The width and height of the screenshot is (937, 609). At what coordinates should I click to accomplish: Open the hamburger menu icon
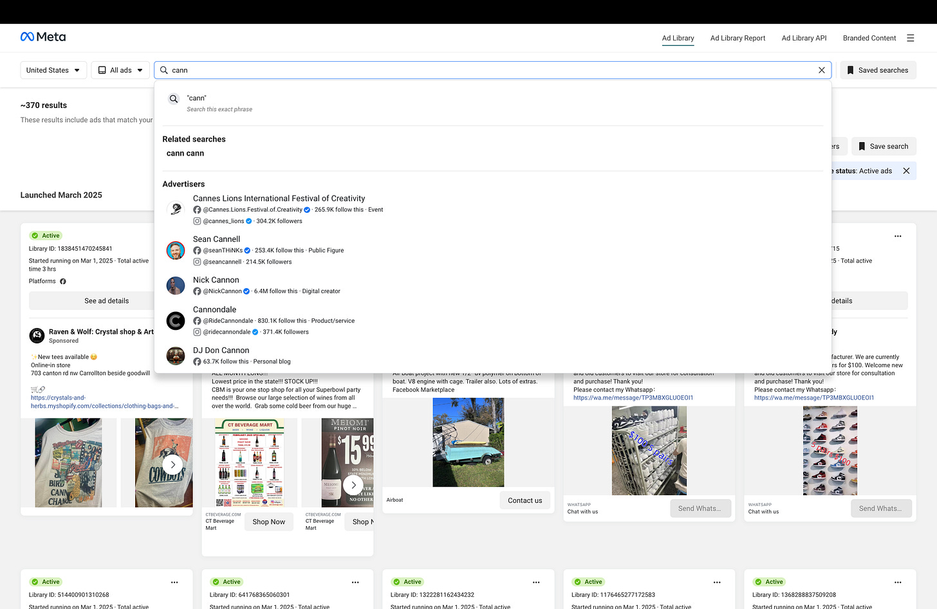[910, 38]
